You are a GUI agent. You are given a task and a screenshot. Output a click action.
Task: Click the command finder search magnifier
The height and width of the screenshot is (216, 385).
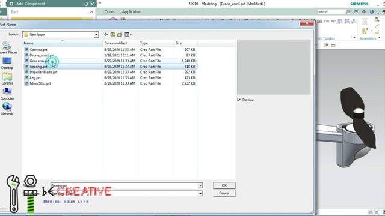pos(348,11)
